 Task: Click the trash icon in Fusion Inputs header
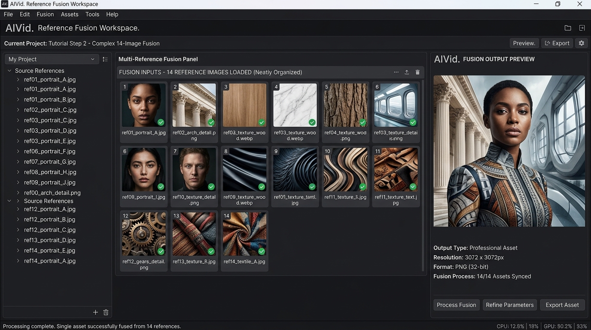tap(417, 72)
